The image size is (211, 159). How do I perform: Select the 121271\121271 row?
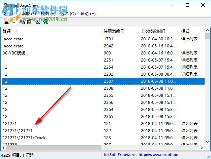coord(103,131)
